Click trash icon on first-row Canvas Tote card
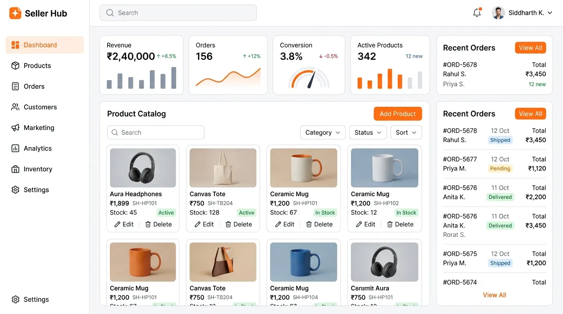 click(x=228, y=224)
